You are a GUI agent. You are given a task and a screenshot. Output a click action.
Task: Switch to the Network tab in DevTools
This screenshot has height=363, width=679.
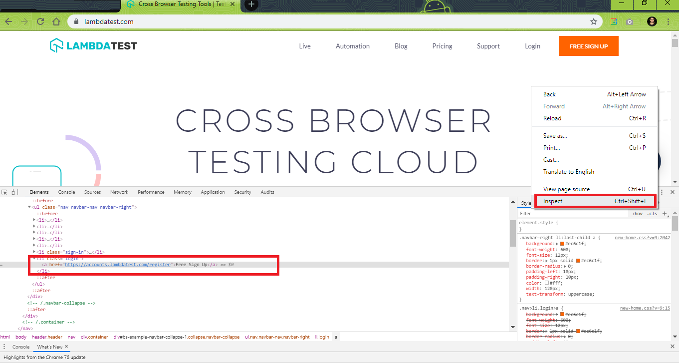tap(119, 192)
